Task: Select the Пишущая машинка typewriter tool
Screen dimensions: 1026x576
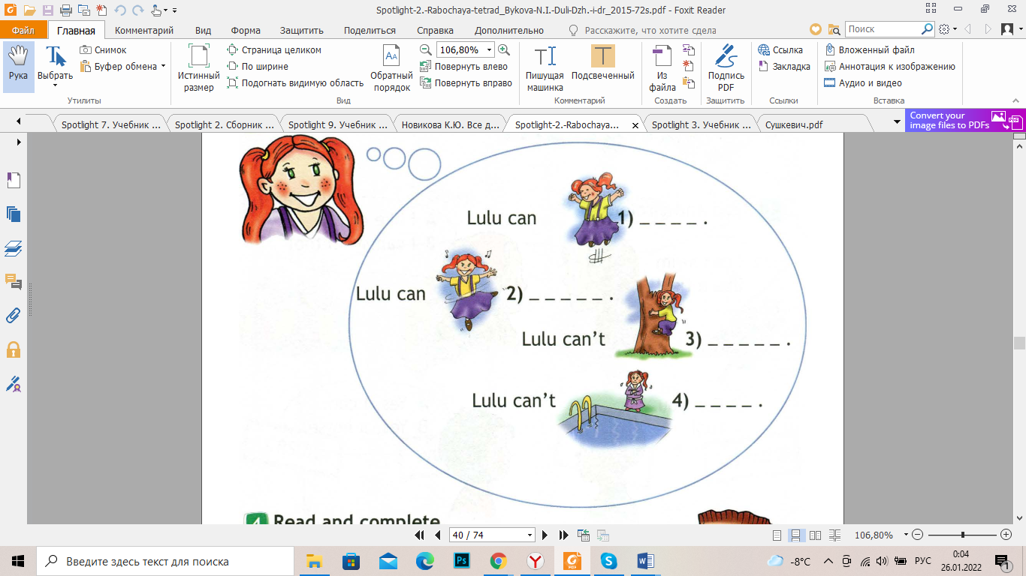Action: (545, 68)
